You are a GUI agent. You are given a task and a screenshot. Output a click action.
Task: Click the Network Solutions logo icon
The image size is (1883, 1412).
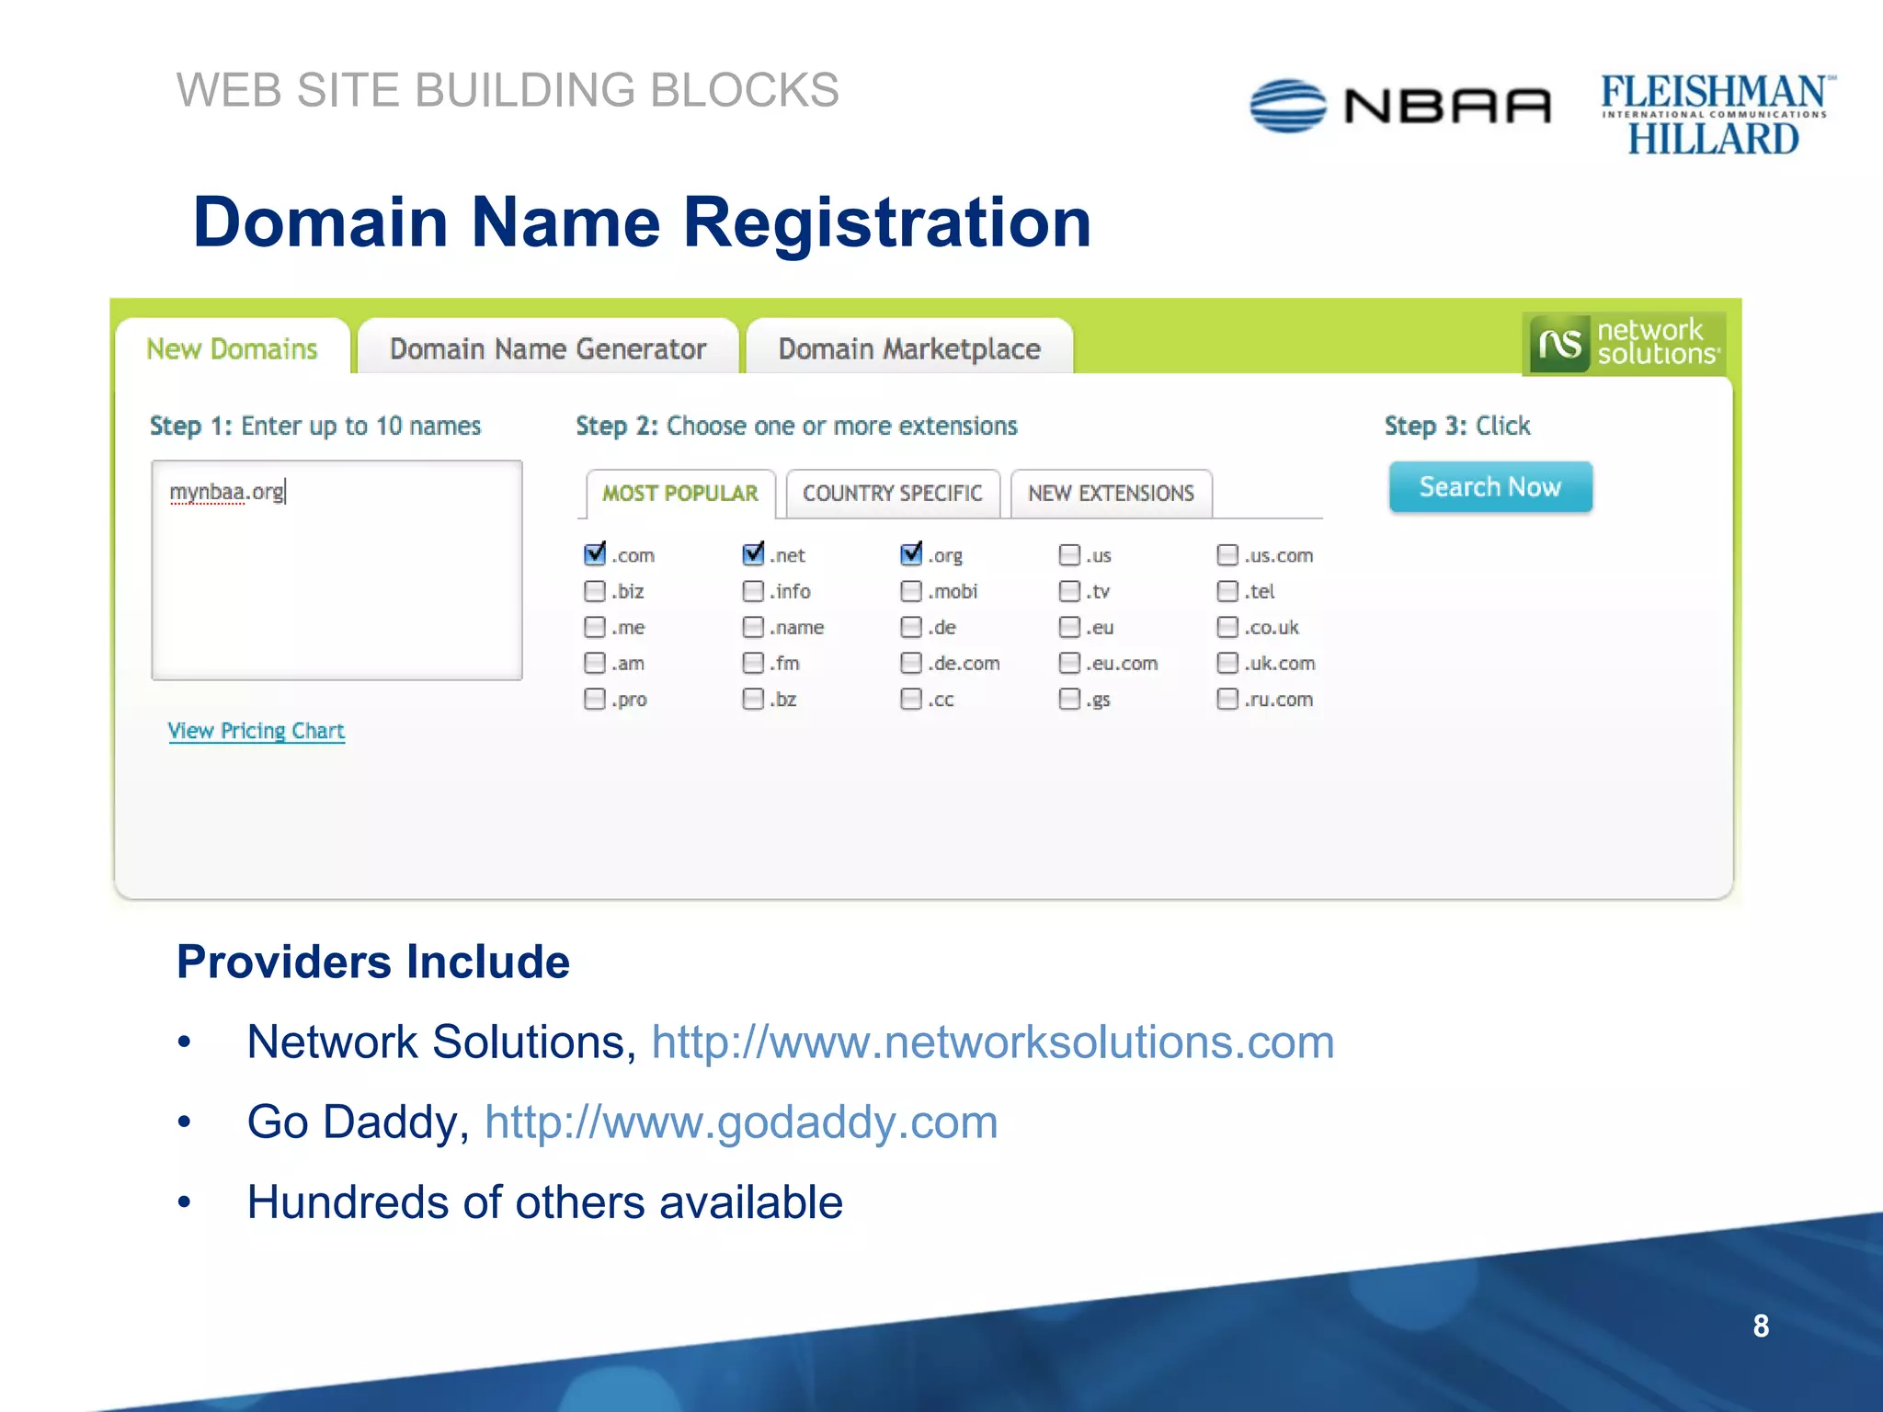click(1624, 343)
